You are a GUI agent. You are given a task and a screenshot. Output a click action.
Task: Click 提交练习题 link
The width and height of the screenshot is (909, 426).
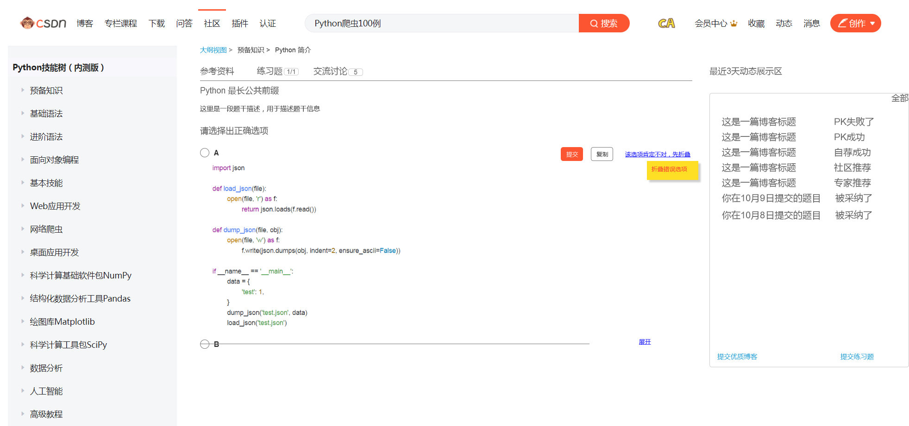[x=857, y=357]
